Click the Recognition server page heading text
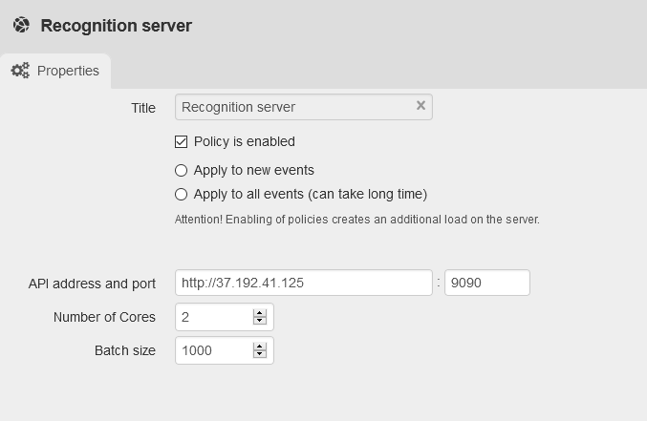Viewport: 647px width, 421px height. 116,26
